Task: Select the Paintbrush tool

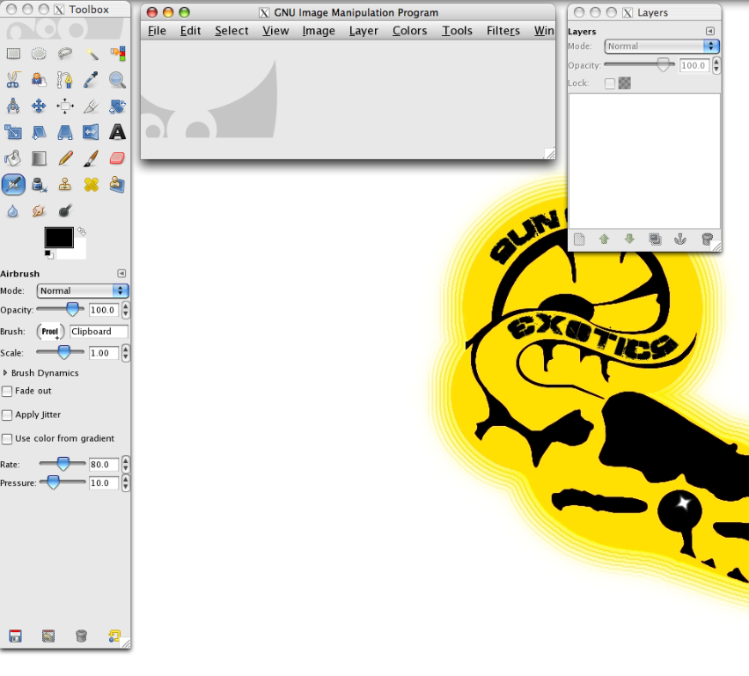Action: click(92, 158)
